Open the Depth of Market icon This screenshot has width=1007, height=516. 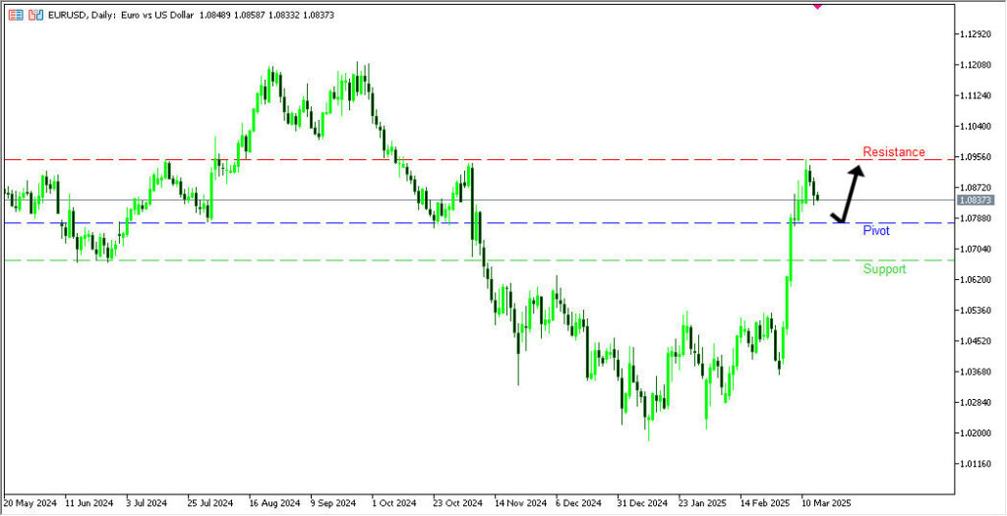16,15
